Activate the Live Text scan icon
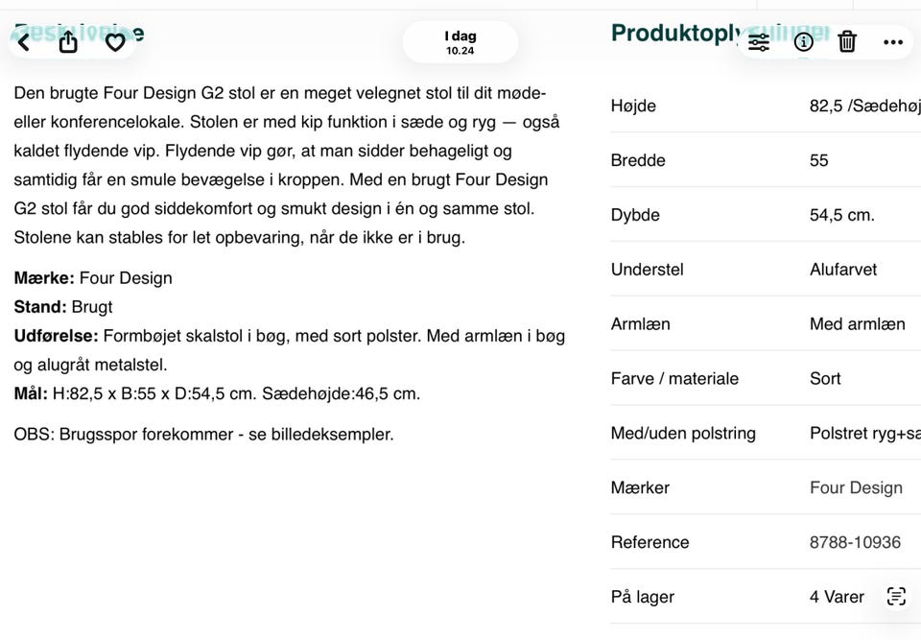The height and width of the screenshot is (640, 921). coord(896,596)
